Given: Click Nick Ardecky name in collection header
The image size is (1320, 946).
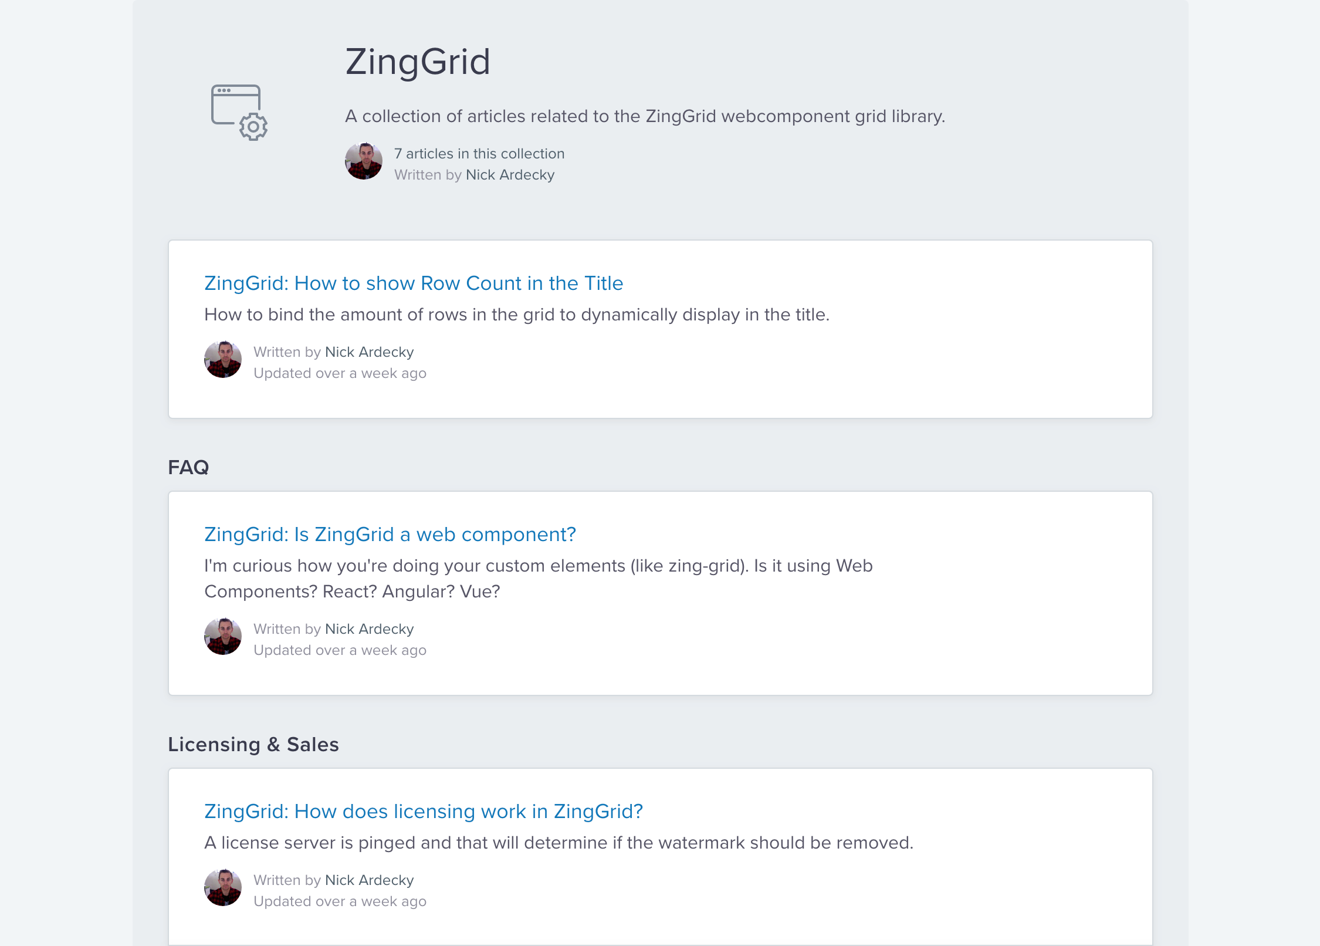Looking at the screenshot, I should (x=510, y=175).
